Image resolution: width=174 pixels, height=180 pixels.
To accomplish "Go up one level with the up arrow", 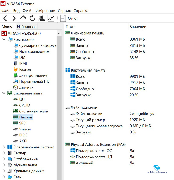I will point(23,17).
